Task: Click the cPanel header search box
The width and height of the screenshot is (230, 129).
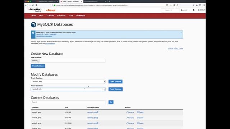Action: pos(170,10)
